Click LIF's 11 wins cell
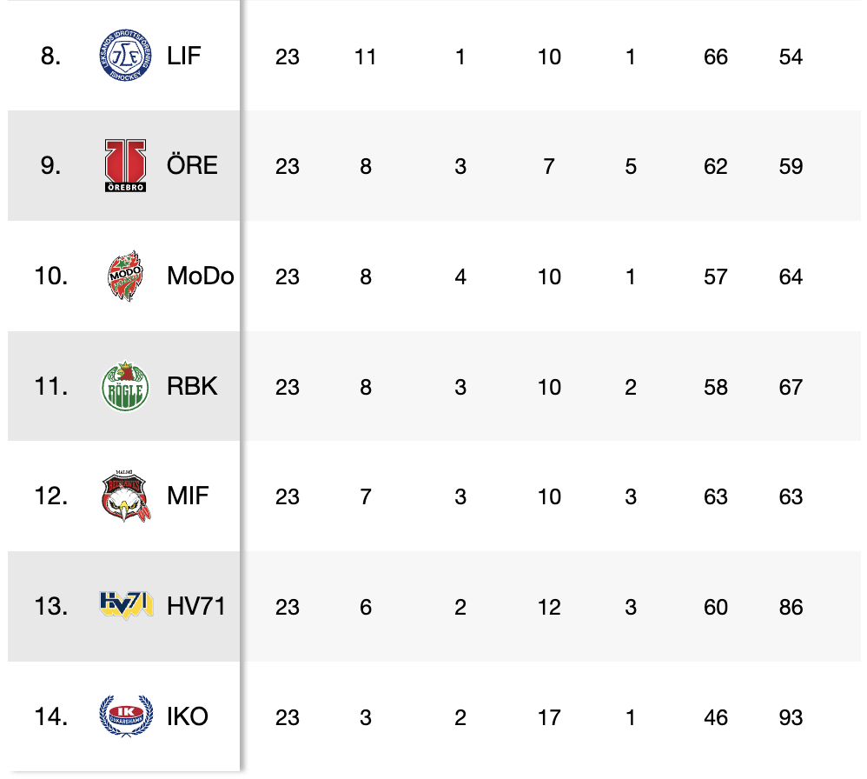Viewport: 867px width, 779px height. click(x=366, y=57)
